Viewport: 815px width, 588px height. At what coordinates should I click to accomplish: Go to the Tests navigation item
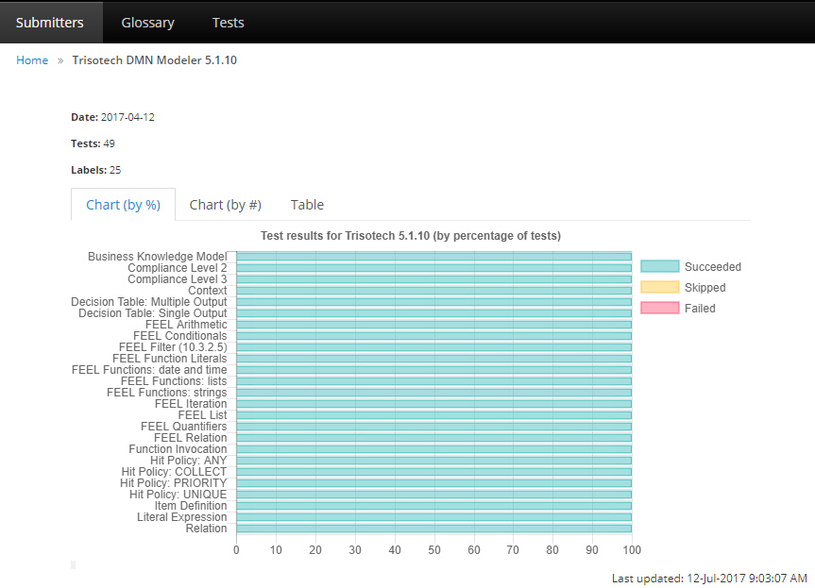click(228, 22)
